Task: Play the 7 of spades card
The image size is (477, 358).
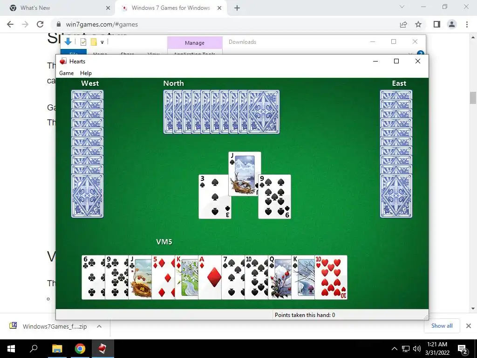Action: tap(233, 277)
